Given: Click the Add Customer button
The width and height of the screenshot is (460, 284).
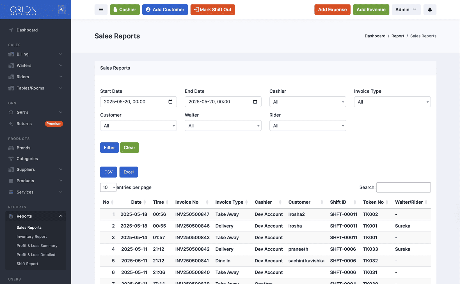Looking at the screenshot, I should [165, 10].
